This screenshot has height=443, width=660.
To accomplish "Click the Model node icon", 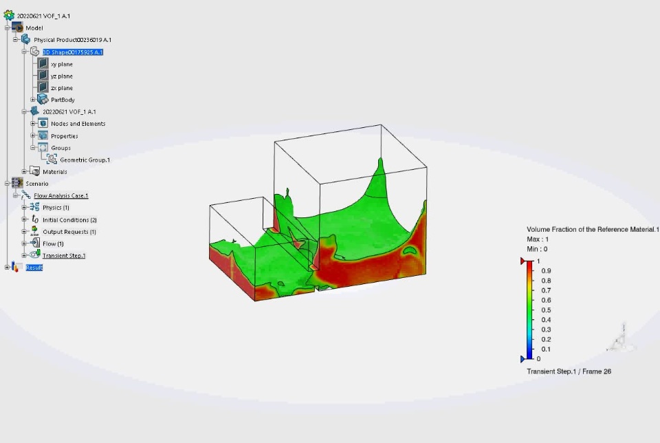I will click(x=18, y=28).
